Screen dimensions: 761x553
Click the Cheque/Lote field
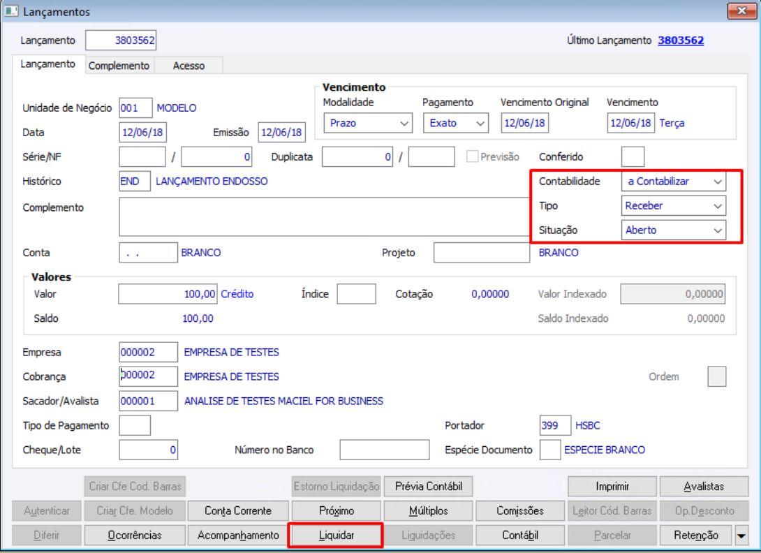(149, 450)
